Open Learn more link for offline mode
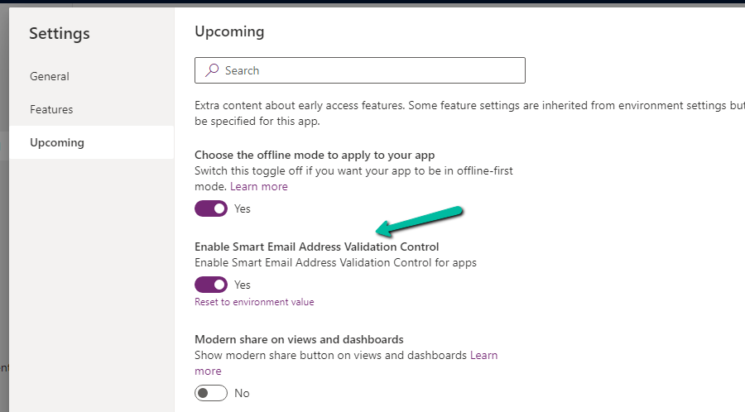The height and width of the screenshot is (412, 745). tap(259, 187)
